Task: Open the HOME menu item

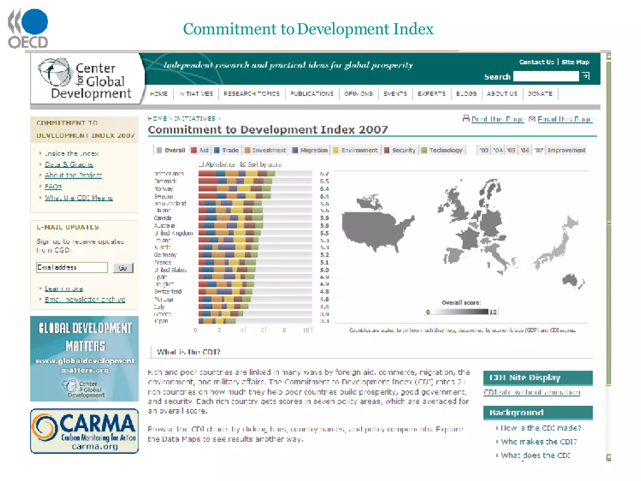Action: point(159,94)
